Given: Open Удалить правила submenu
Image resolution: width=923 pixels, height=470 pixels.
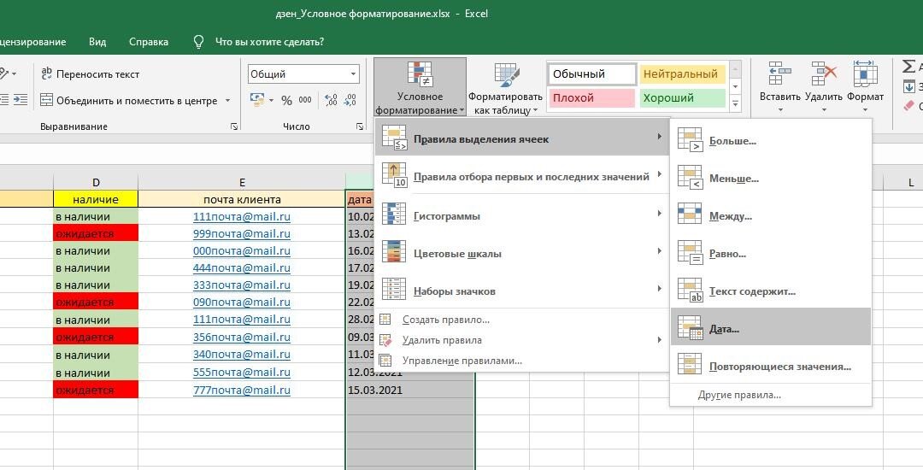Looking at the screenshot, I should (x=522, y=340).
